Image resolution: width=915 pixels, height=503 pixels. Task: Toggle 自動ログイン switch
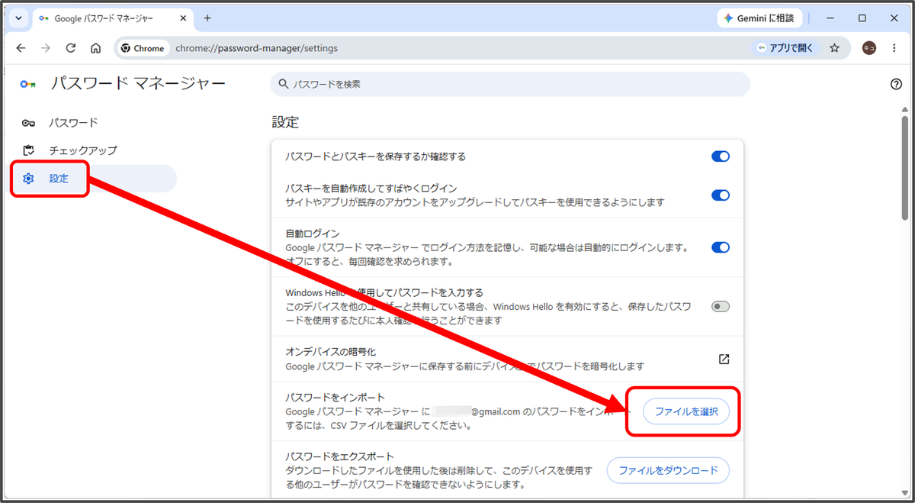[721, 247]
